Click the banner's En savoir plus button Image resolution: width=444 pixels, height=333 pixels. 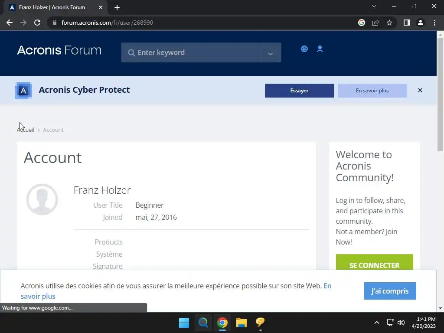point(372,91)
